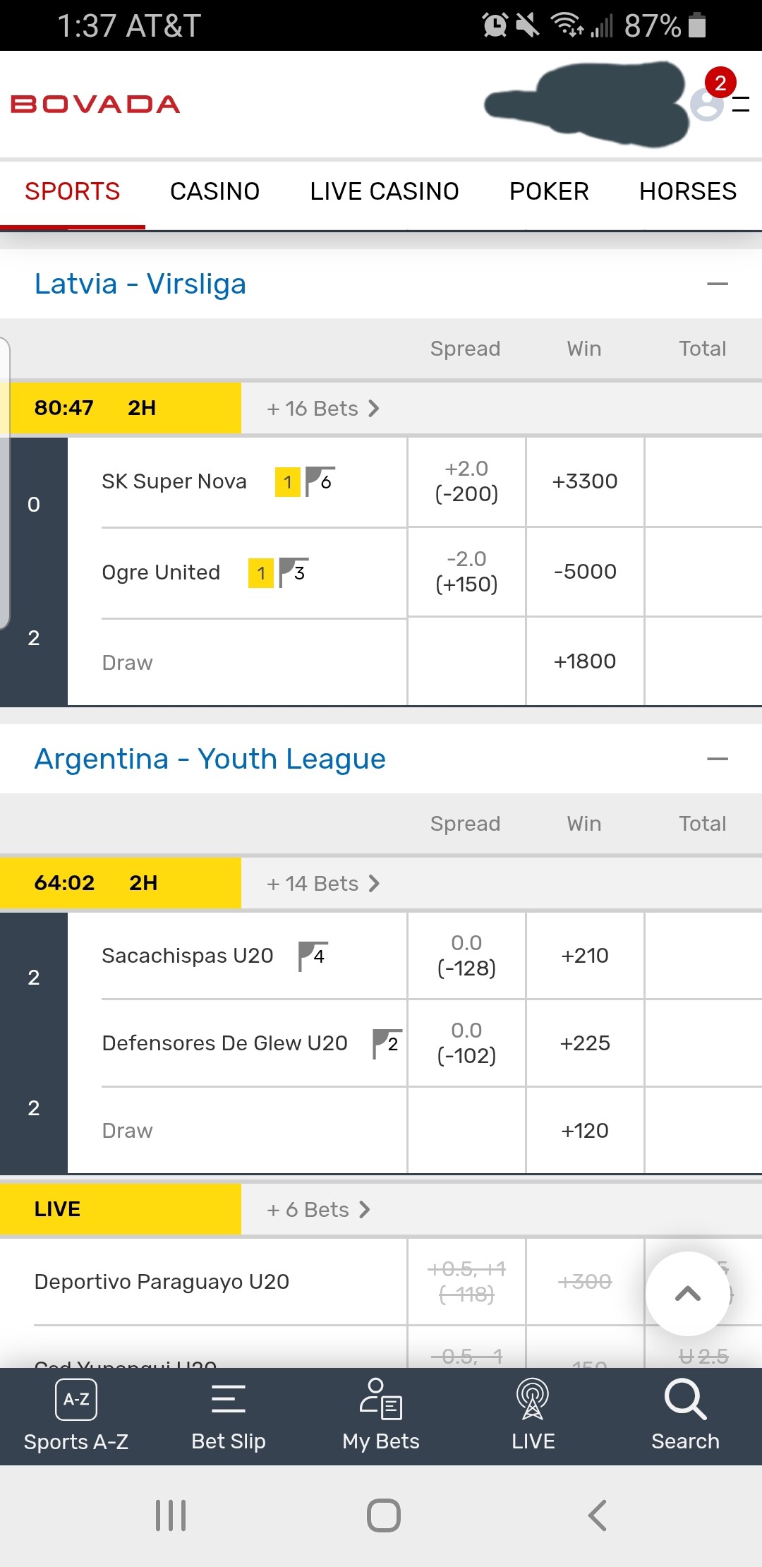The height and width of the screenshot is (1567, 762).
Task: Expand + 6 Bets for Deportivo Paraguayo match
Action: (x=317, y=1209)
